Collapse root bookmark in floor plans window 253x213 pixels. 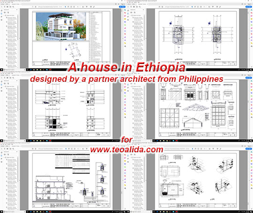(x=131, y=15)
